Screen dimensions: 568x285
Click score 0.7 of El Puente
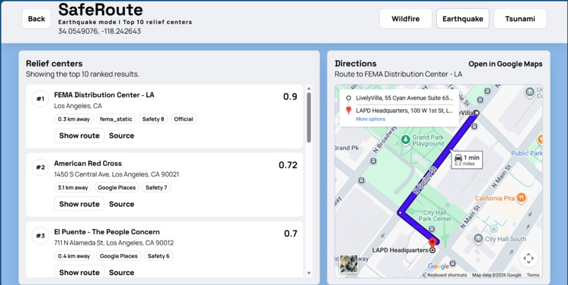(290, 234)
